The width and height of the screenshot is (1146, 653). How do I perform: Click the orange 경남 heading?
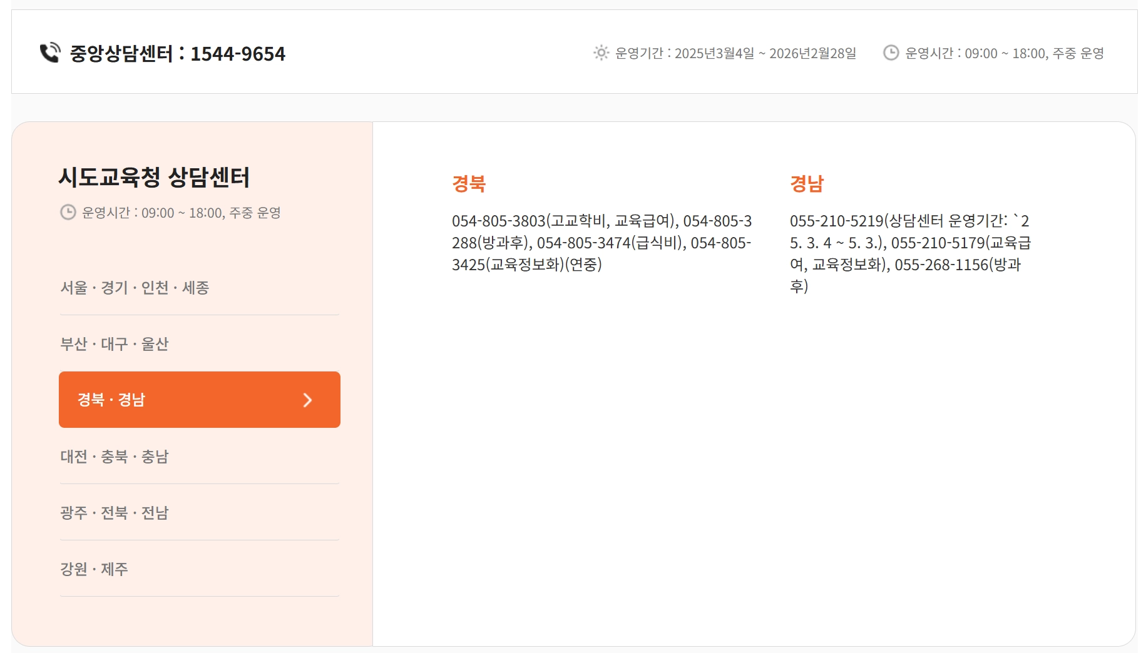tap(807, 183)
